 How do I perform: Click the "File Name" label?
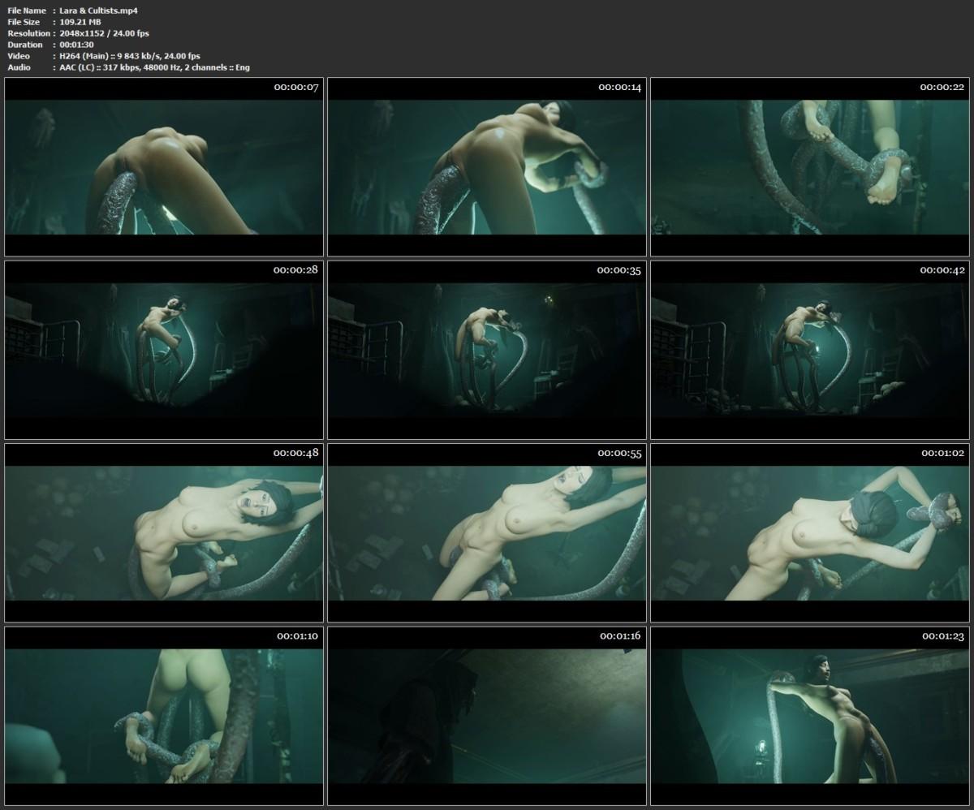(x=27, y=11)
